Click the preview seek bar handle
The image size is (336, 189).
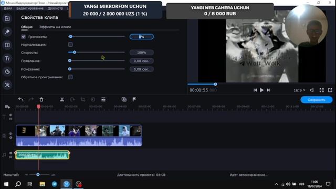pyautogui.click(x=215, y=84)
